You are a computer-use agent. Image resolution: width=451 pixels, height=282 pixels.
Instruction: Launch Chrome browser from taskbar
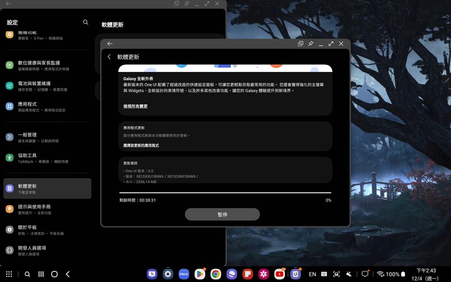215,274
